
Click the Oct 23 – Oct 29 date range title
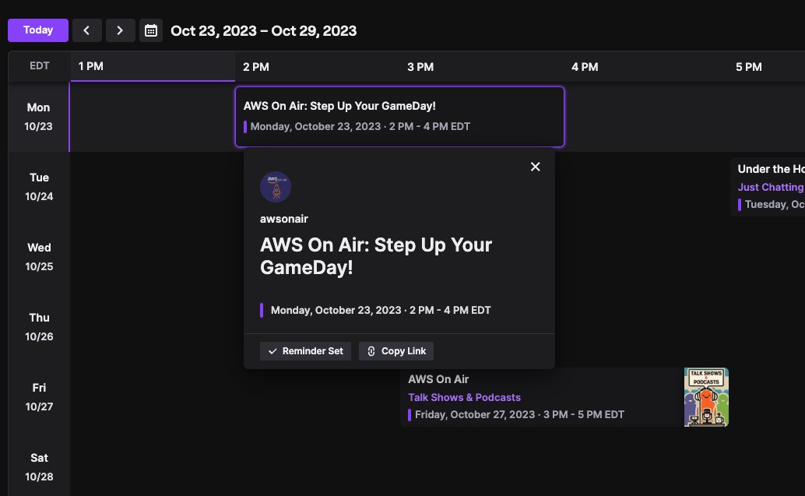point(263,31)
